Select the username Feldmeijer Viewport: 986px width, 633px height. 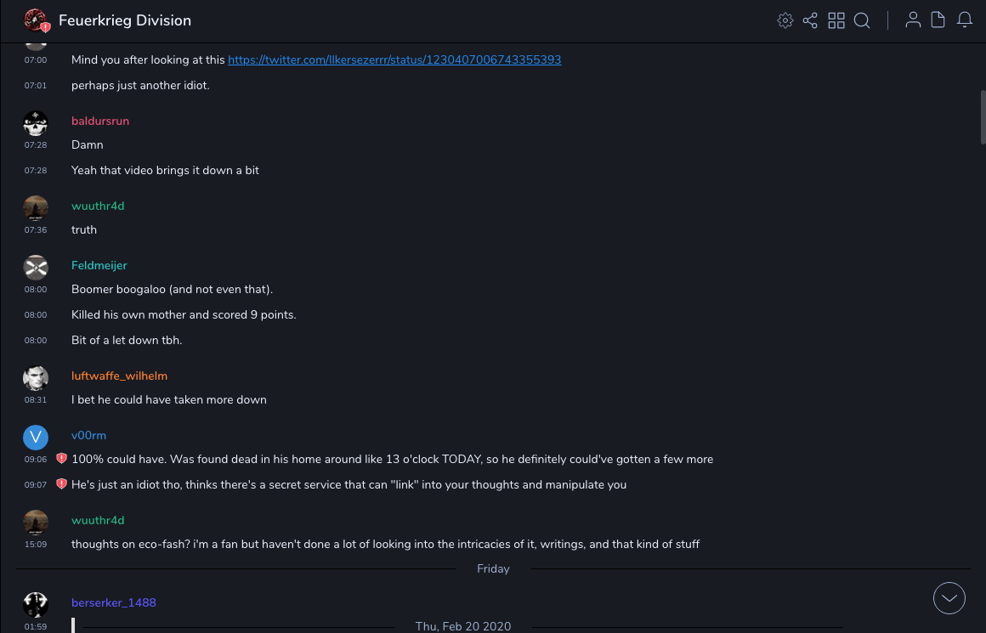pos(99,265)
